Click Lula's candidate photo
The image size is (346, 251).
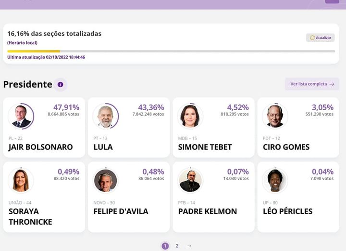tap(105, 116)
